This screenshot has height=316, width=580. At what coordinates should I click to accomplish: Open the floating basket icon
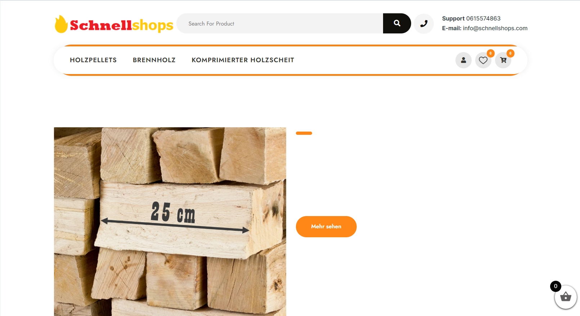pos(566,297)
